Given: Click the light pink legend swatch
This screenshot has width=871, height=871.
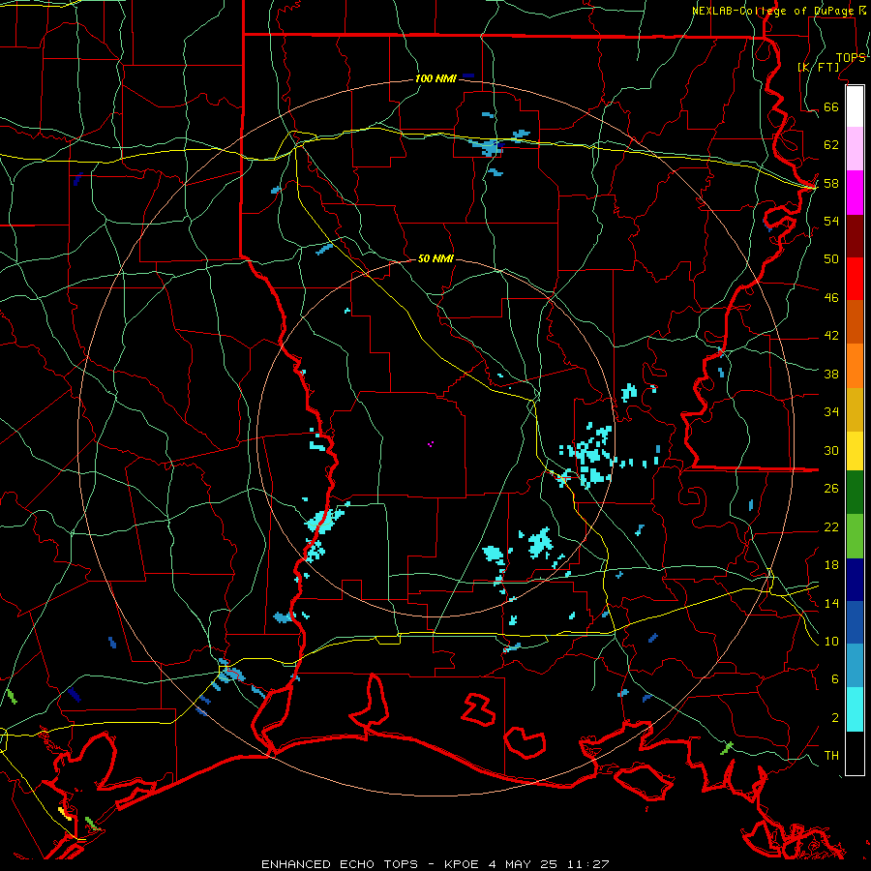Looking at the screenshot, I should [x=855, y=149].
